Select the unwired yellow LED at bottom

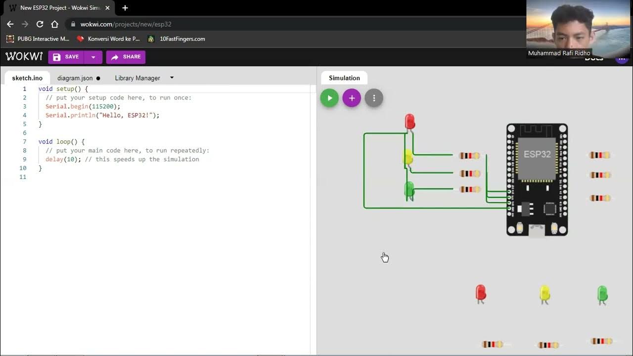(544, 294)
